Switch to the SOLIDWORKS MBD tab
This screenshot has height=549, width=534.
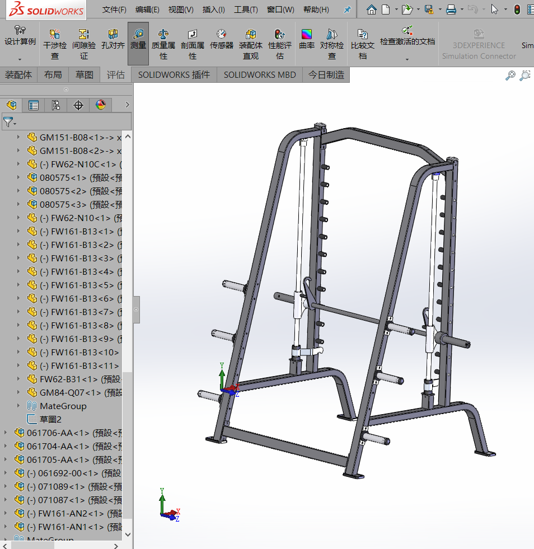click(x=259, y=74)
